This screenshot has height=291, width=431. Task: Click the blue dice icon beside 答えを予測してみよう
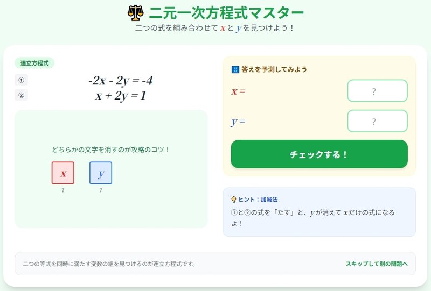(235, 69)
